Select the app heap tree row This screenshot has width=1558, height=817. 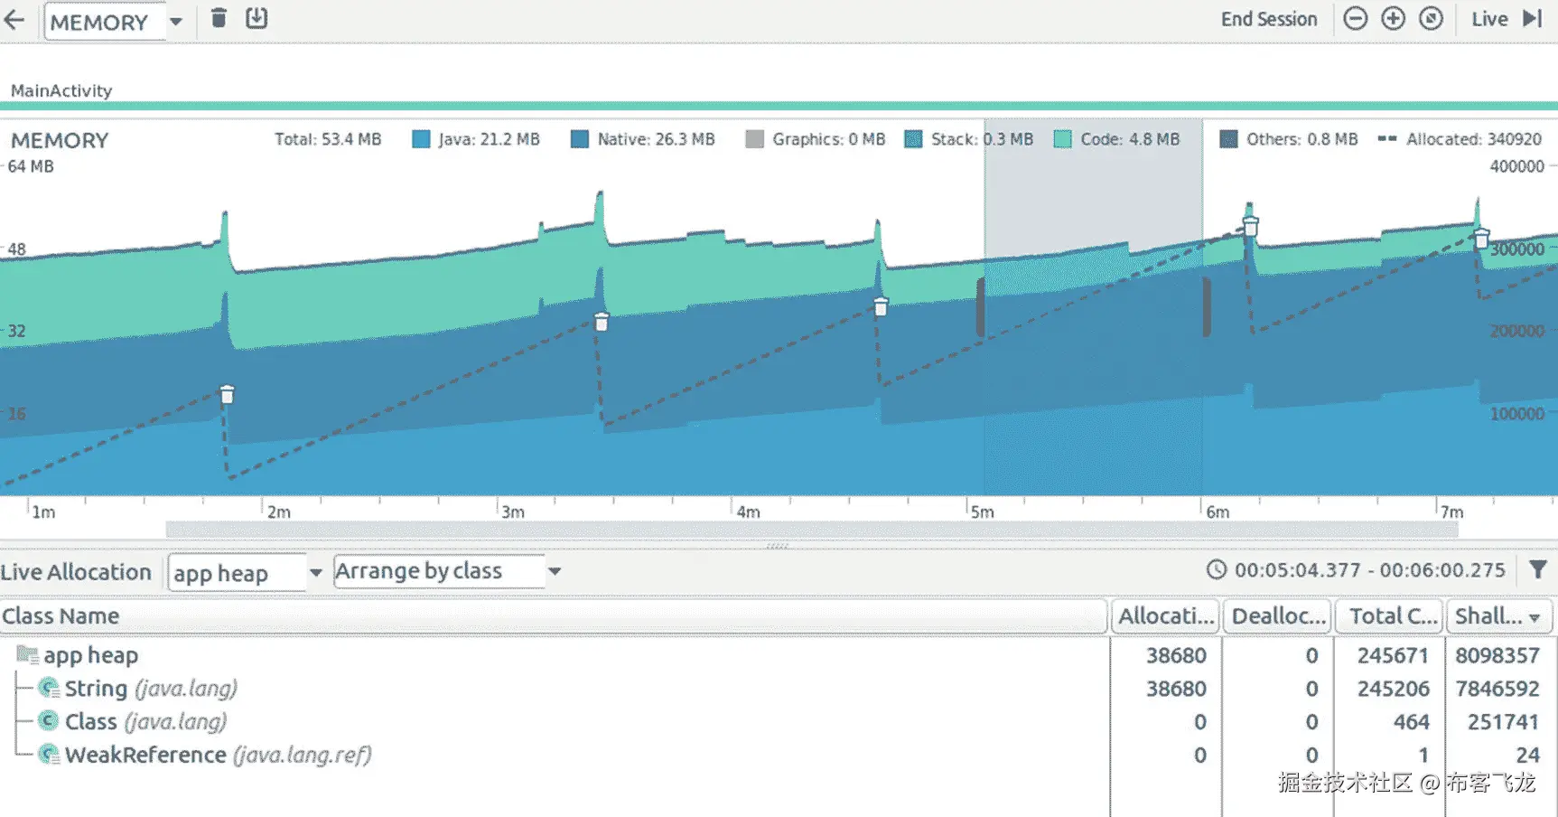click(779, 655)
